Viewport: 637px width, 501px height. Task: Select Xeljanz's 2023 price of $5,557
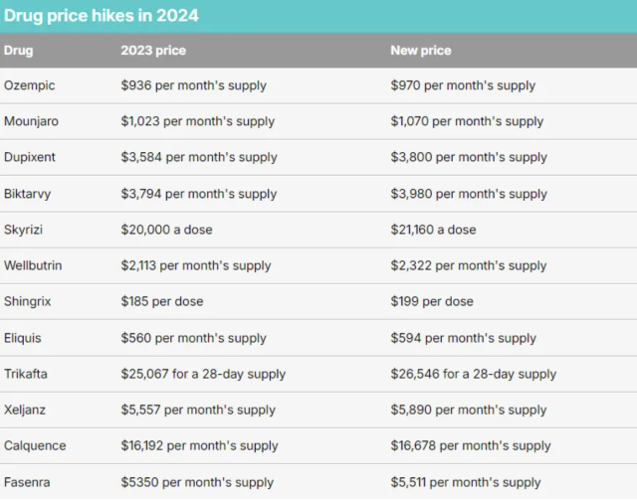tap(199, 410)
